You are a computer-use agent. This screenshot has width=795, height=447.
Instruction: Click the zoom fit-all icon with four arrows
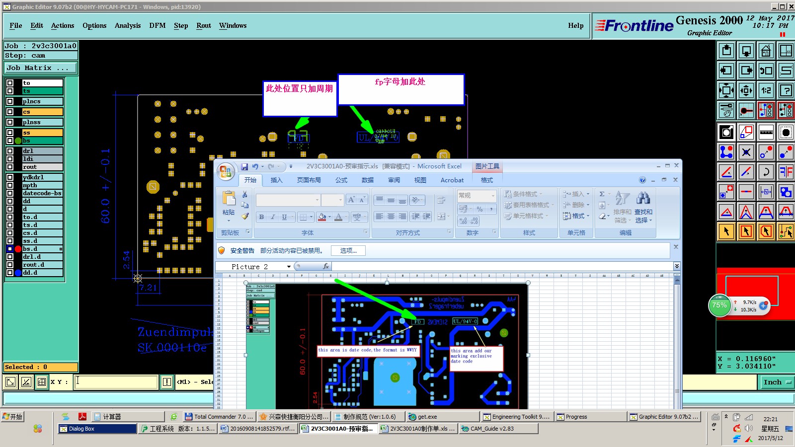(x=726, y=90)
